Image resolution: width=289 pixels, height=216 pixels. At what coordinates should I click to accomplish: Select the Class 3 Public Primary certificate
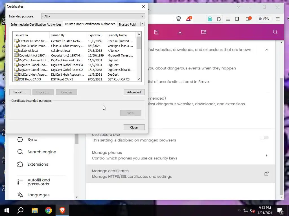point(75,46)
